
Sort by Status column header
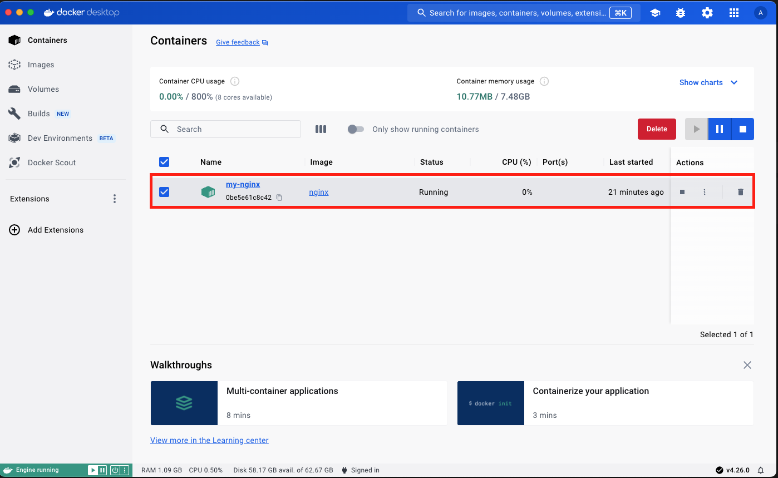(432, 162)
